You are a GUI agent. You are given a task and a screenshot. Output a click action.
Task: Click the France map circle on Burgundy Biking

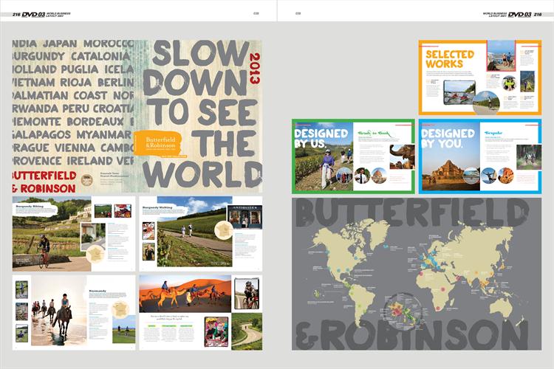(x=96, y=255)
